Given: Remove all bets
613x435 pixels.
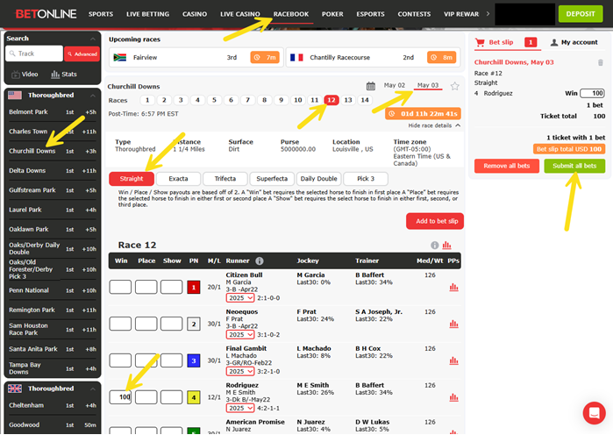Looking at the screenshot, I should [x=506, y=166].
